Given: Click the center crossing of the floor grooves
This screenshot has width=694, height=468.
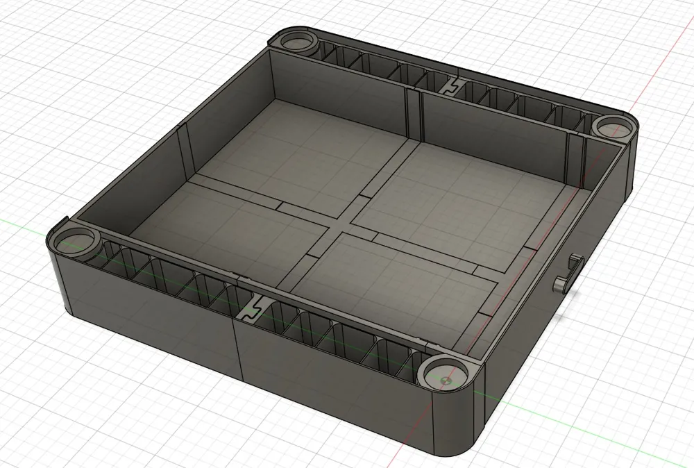Looking at the screenshot, I should [339, 224].
